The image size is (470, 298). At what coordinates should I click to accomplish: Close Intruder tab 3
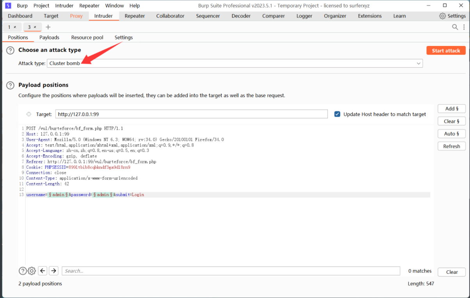point(35,27)
